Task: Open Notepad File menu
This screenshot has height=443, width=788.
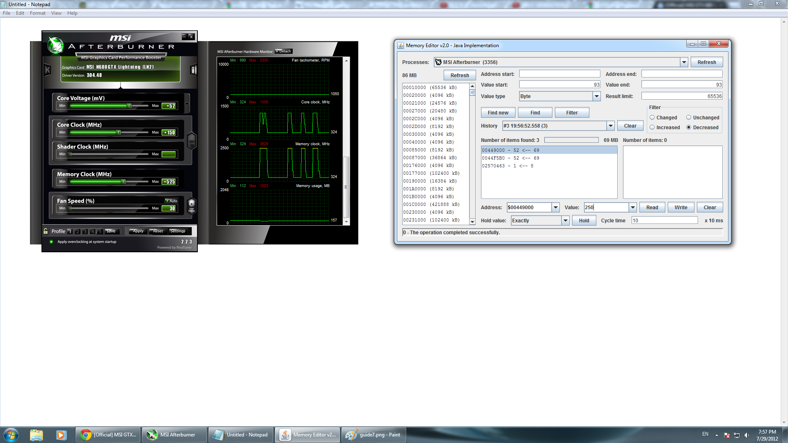Action: [7, 13]
